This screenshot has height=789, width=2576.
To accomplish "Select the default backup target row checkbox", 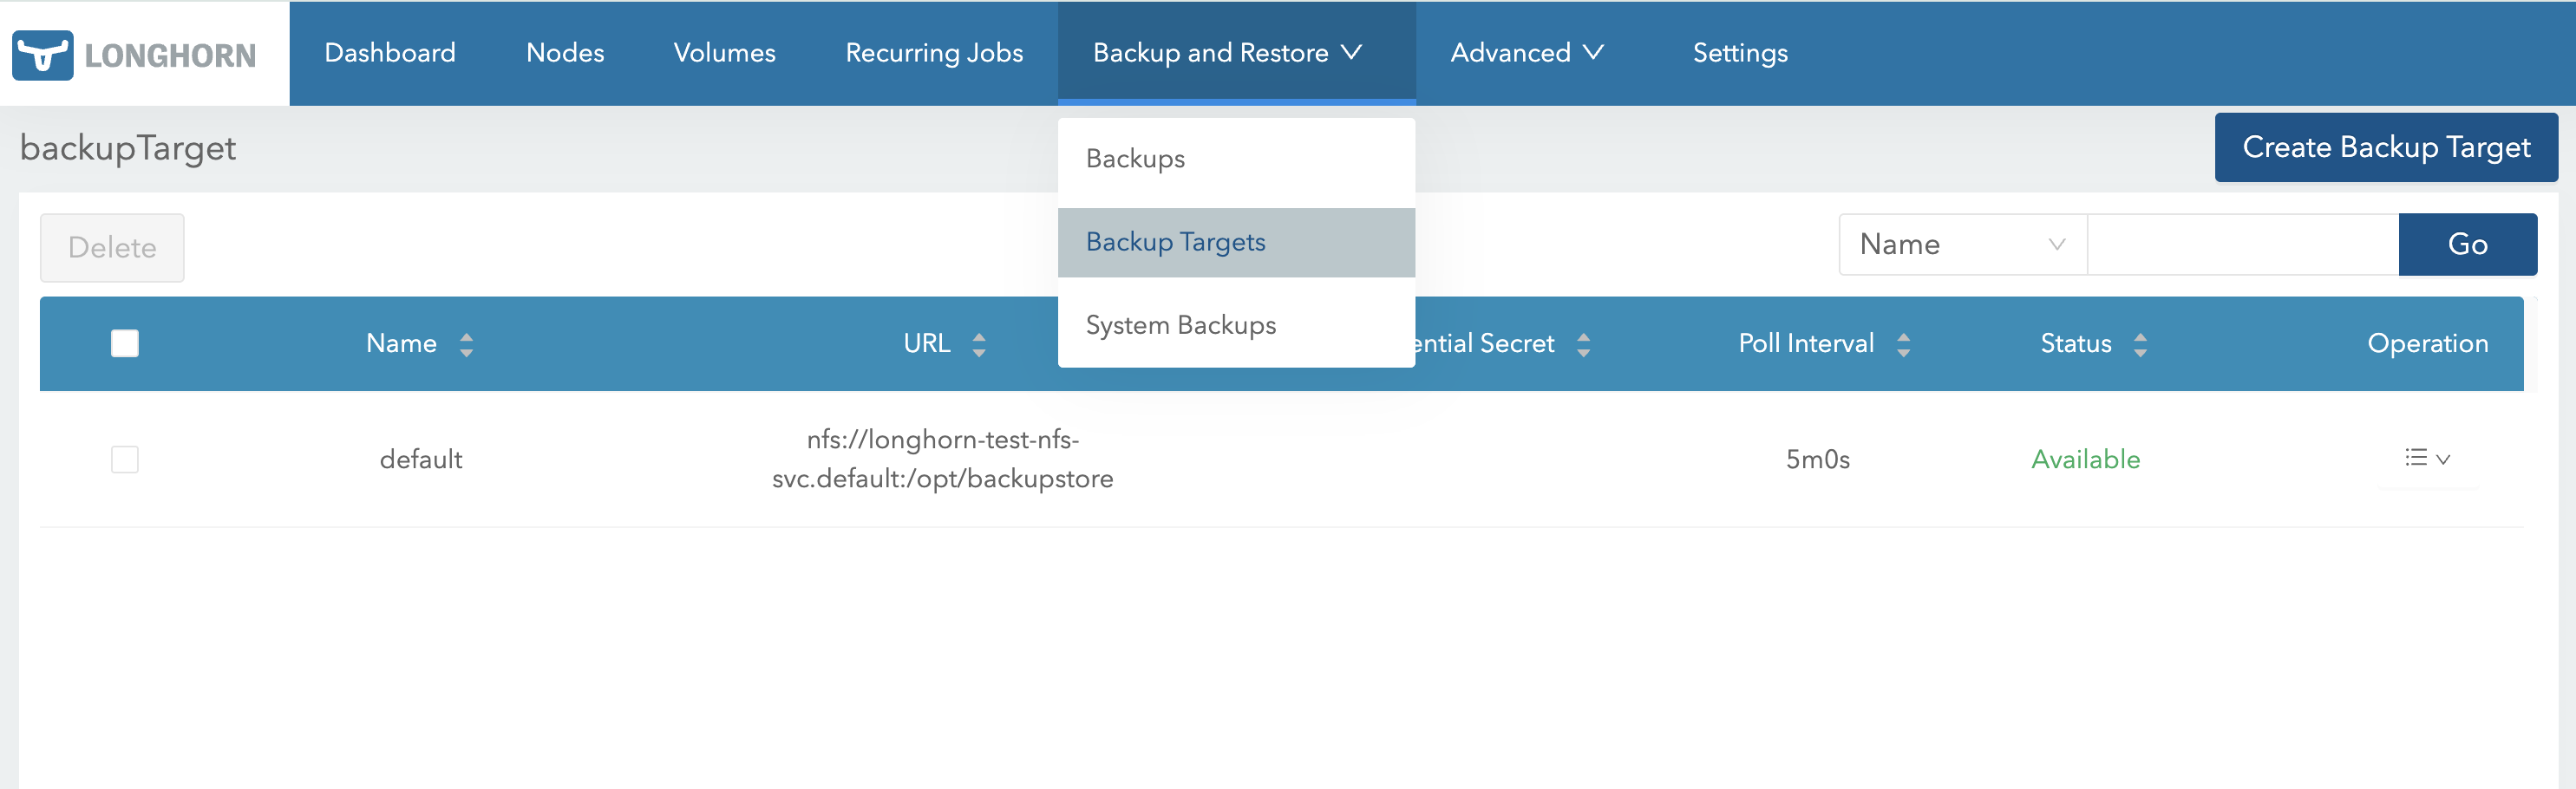I will 125,459.
